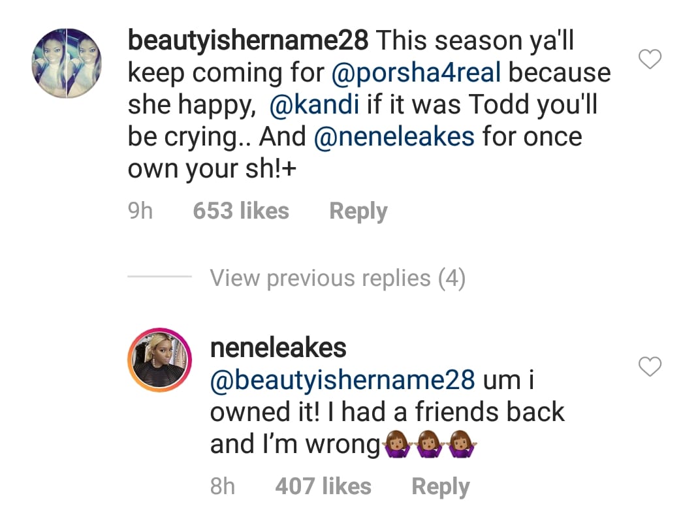Screen dimensions: 698x519
Task: View the 407 likes list
Action: (323, 486)
